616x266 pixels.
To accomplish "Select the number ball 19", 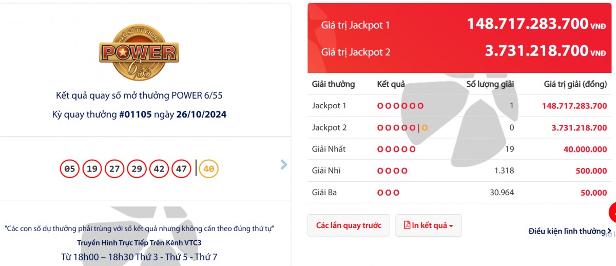I will coord(92,168).
